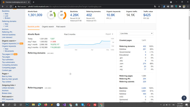Collapse the Outgoing links sidebar section

coord(9,85)
